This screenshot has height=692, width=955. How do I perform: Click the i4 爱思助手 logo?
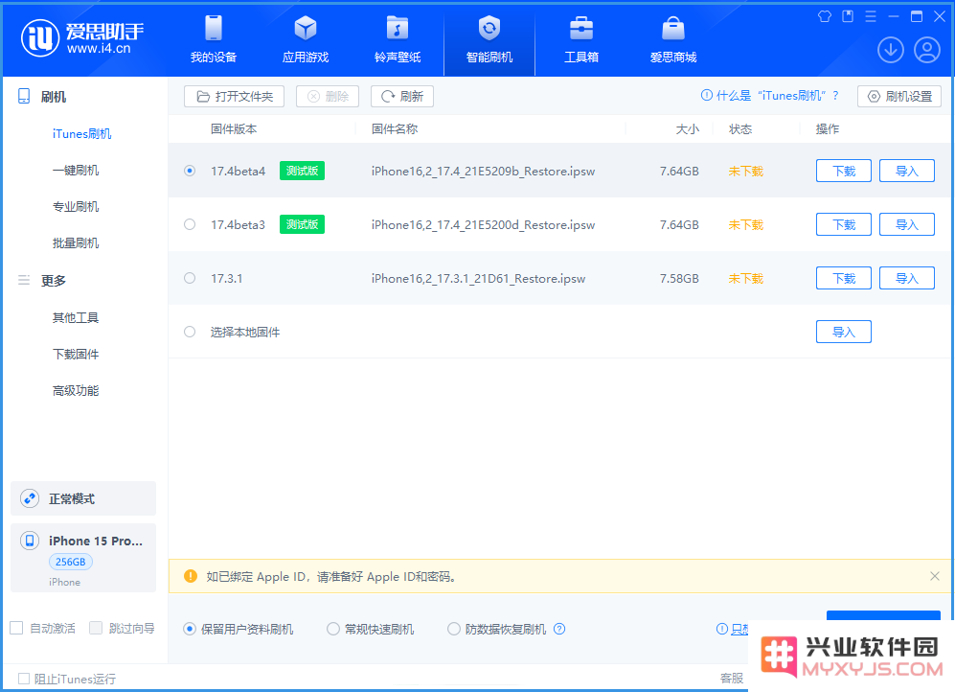82,37
